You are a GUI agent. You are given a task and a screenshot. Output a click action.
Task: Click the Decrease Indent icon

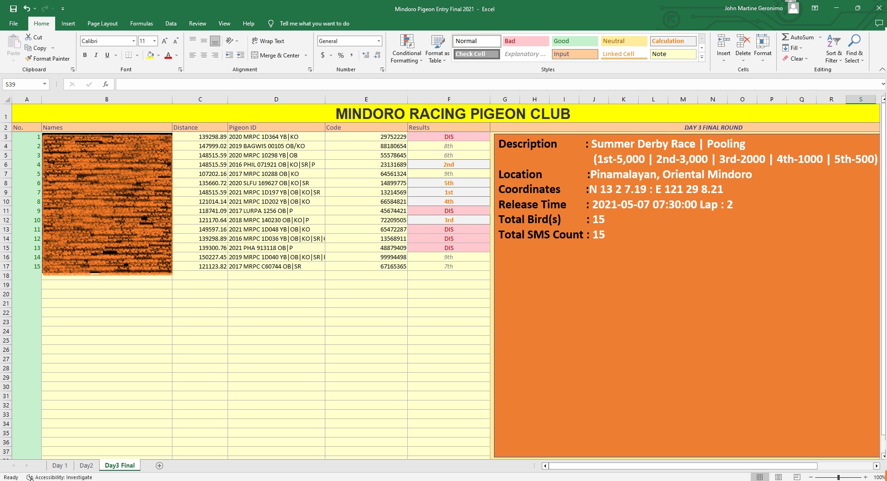[229, 55]
